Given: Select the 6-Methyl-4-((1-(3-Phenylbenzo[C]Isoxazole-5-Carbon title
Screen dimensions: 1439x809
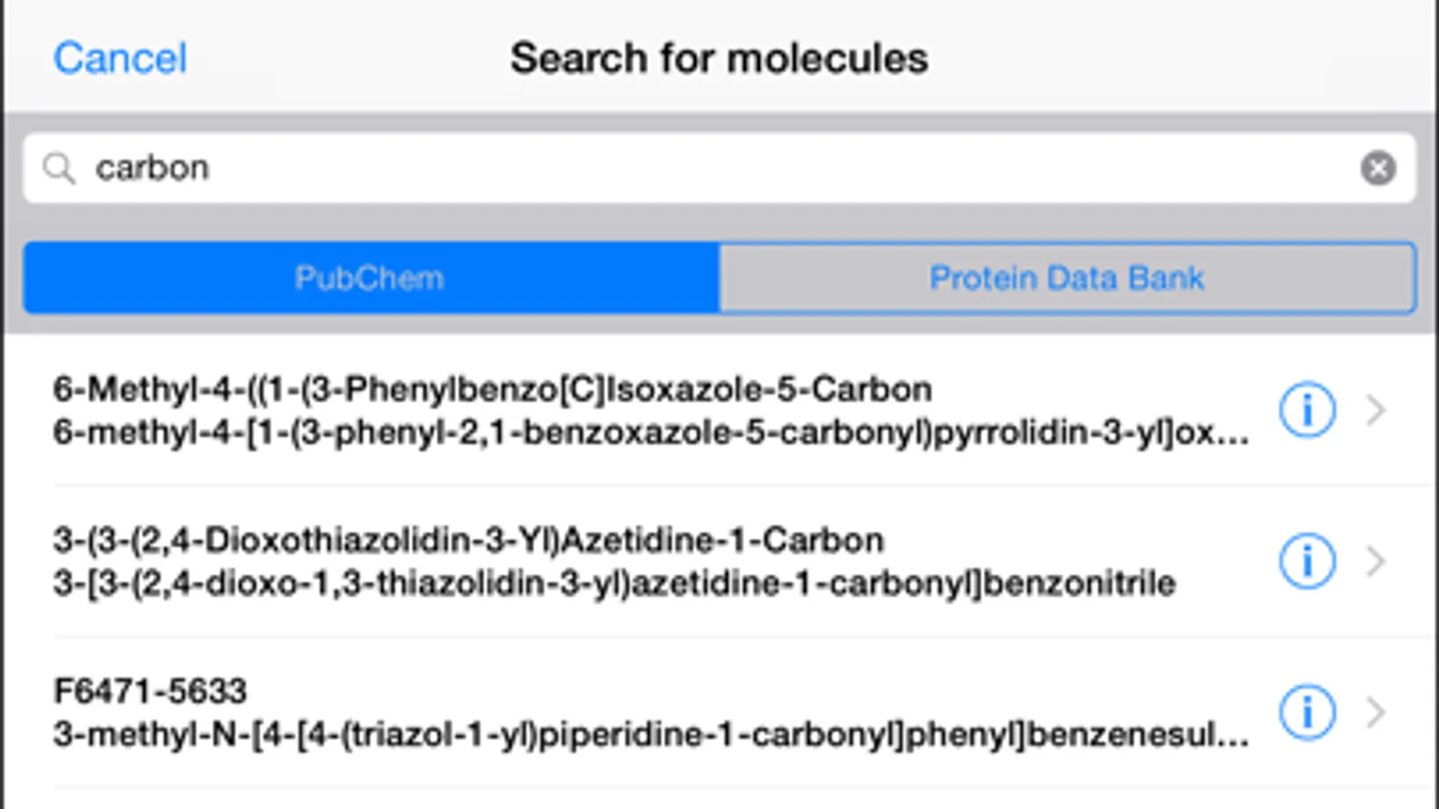Looking at the screenshot, I should 492,390.
